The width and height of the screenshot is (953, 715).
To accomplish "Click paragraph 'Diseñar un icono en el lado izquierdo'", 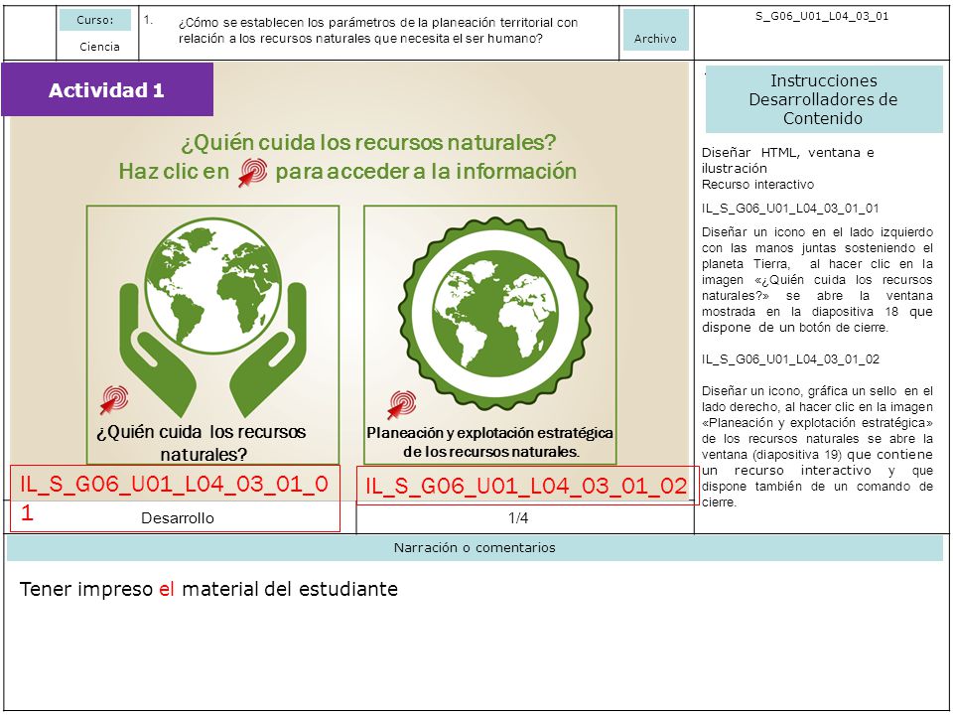I will tap(817, 280).
